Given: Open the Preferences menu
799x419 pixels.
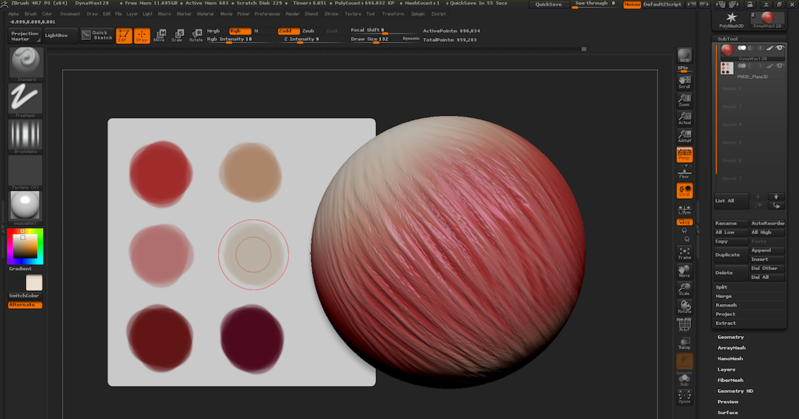Looking at the screenshot, I should (x=267, y=14).
